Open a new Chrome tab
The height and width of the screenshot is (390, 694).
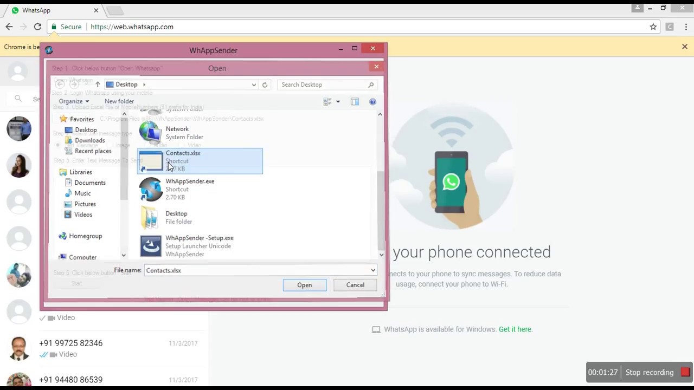tap(114, 10)
